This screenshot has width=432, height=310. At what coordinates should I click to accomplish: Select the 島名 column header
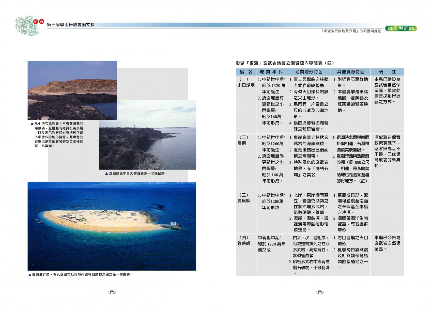pyautogui.click(x=246, y=72)
